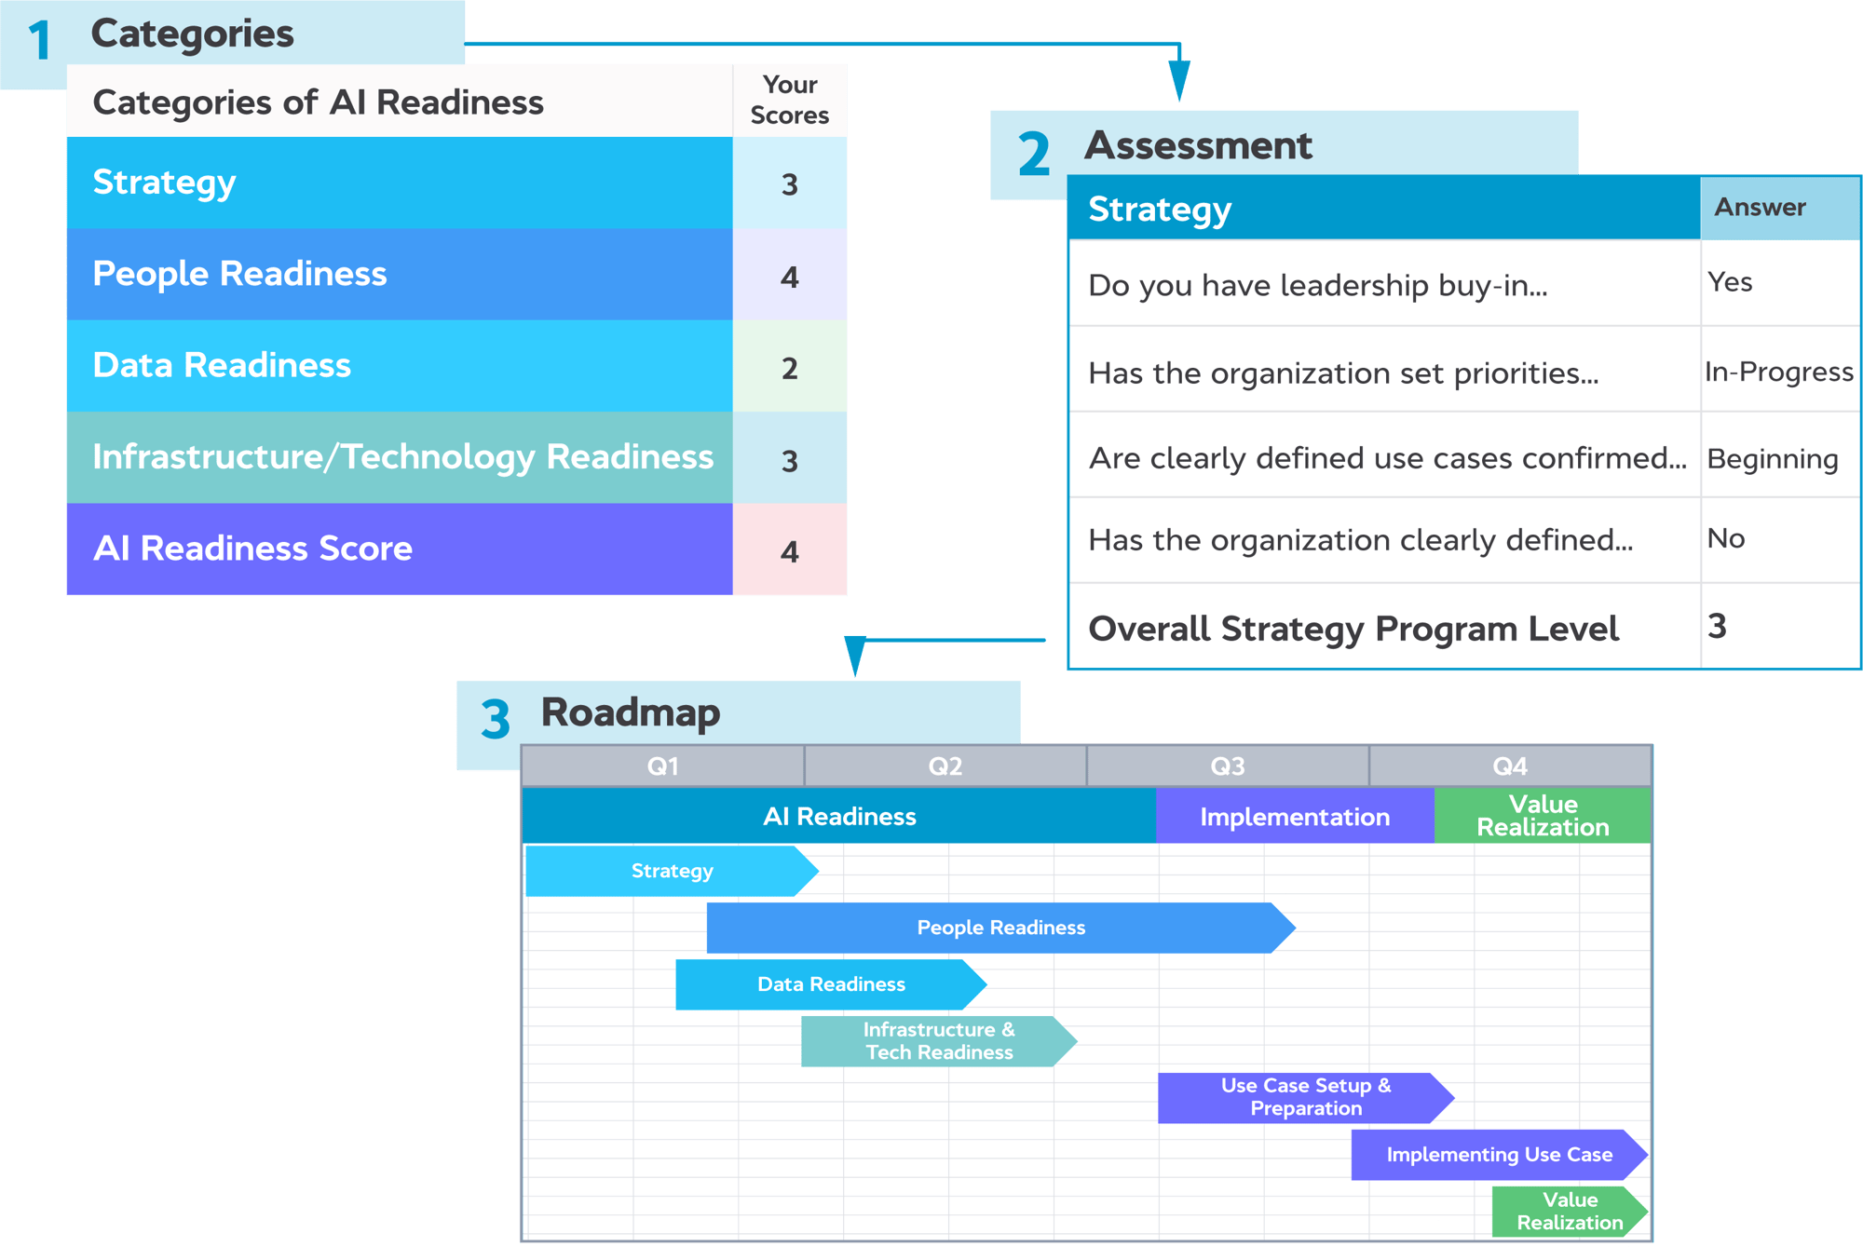Select the People Readiness roadmap bar
Viewport: 1863px width, 1247px height.
(x=1001, y=928)
